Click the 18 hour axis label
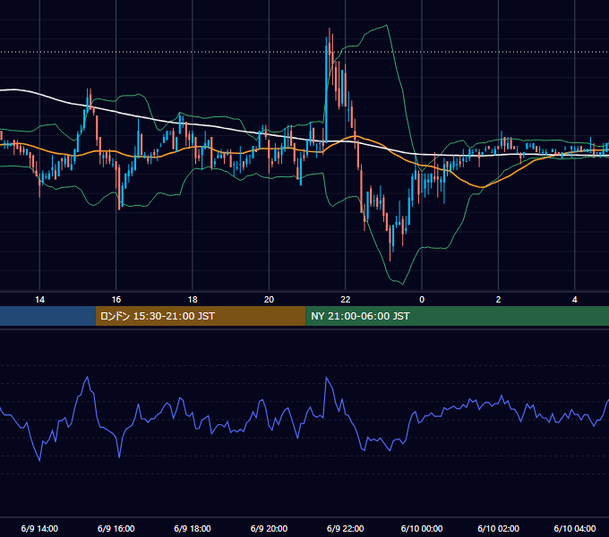The image size is (609, 537). coord(193,300)
